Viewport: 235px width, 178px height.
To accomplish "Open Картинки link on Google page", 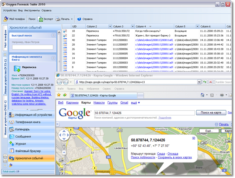I will tap(72, 102).
